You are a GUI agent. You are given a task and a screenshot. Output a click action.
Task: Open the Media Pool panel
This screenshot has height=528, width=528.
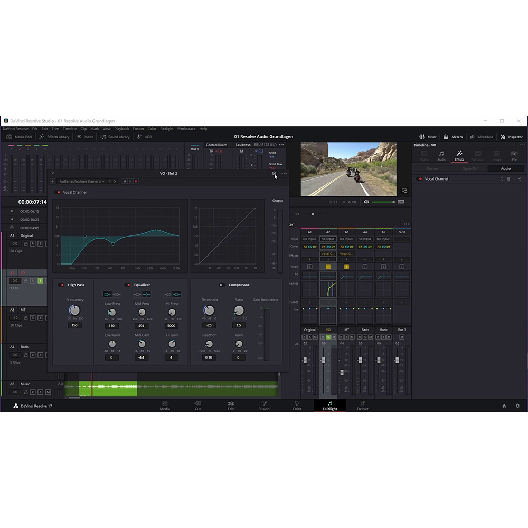[x=20, y=137]
